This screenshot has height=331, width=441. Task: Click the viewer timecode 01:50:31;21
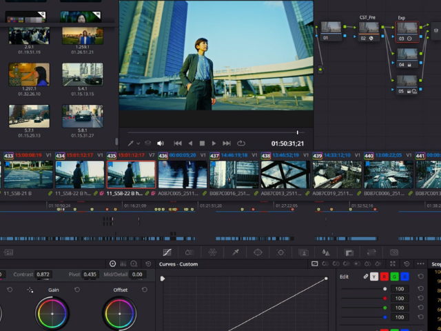(287, 143)
